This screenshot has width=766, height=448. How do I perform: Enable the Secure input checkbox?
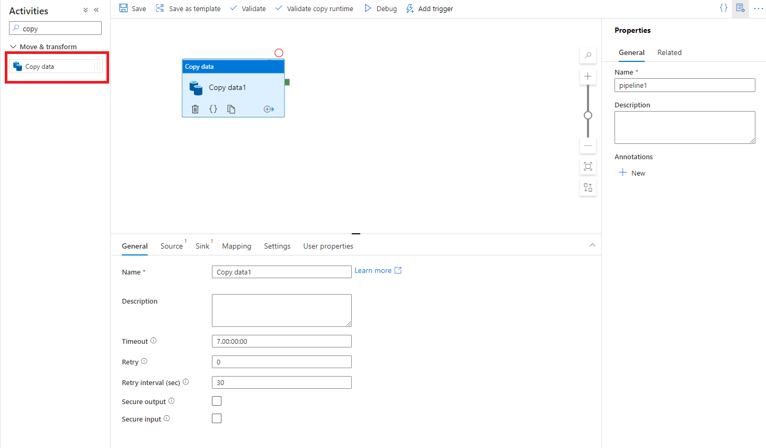click(x=217, y=418)
